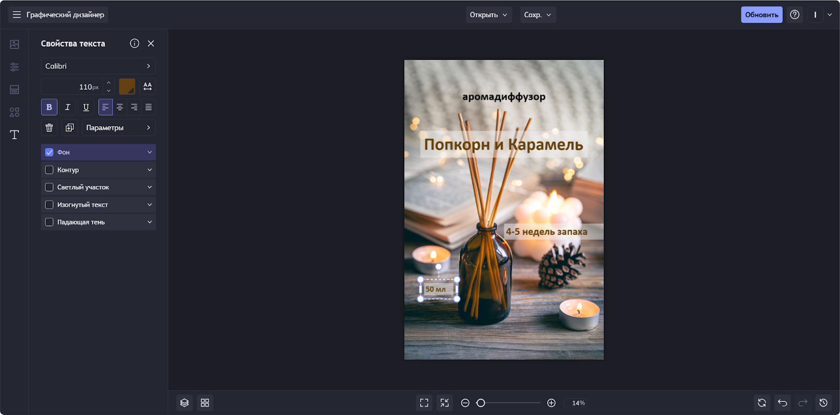The height and width of the screenshot is (415, 840).
Task: Uncheck the Фон checkbox
Action: (x=49, y=152)
